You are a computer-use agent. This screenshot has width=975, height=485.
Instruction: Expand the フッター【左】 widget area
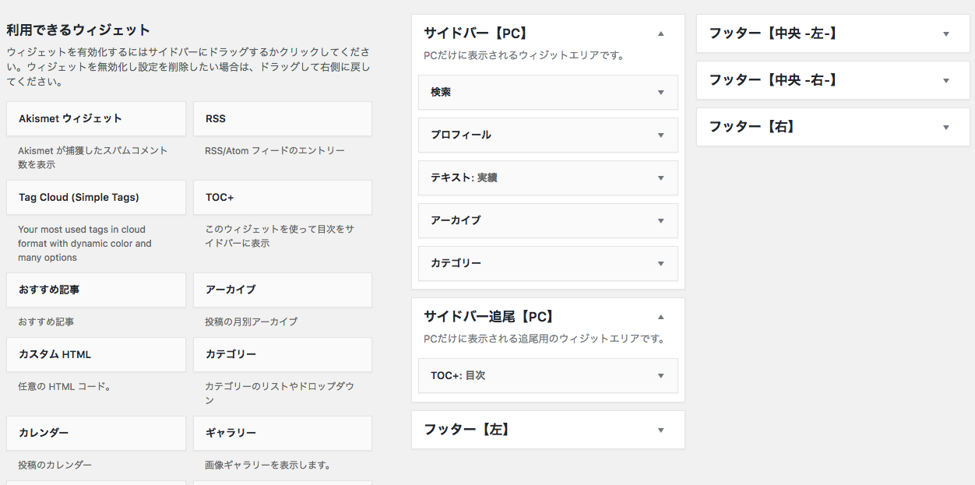[x=548, y=430]
